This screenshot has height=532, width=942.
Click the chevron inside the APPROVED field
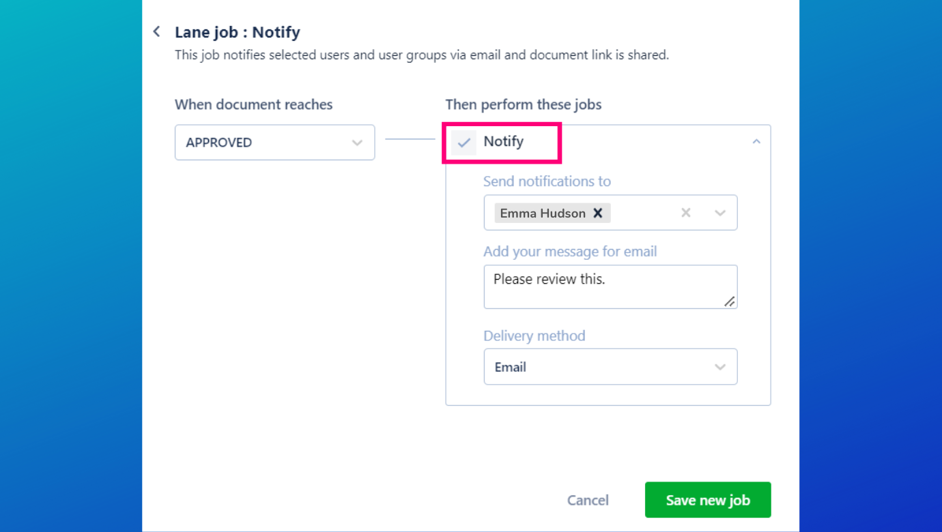tap(357, 142)
